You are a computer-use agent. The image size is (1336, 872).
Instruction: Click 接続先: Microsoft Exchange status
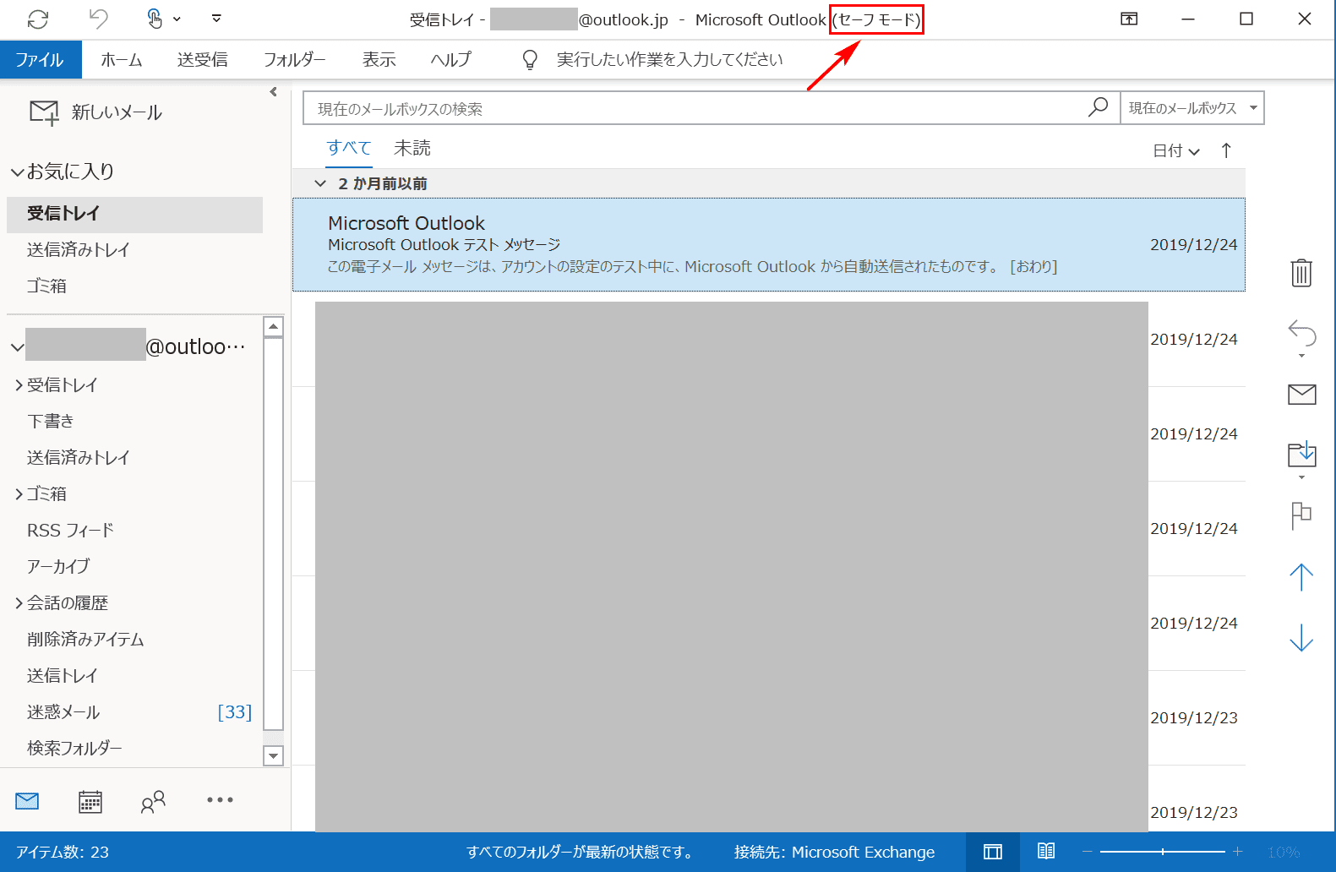[x=835, y=852]
